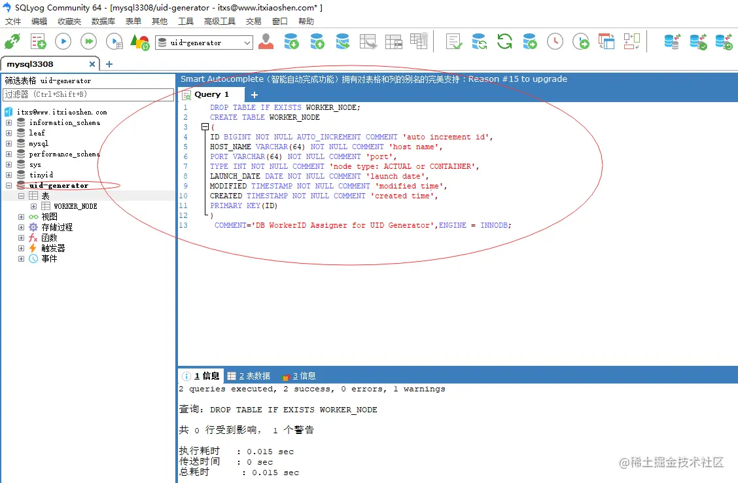Click the schema designer connected boxes icon
Screen dimensions: 738x483
[x=631, y=42]
